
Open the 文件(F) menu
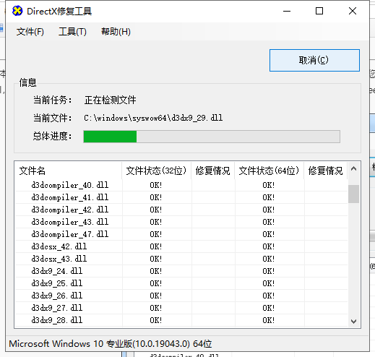[x=30, y=32]
